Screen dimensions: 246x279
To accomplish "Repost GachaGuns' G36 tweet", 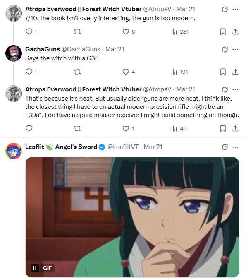I will pyautogui.click(x=77, y=72).
